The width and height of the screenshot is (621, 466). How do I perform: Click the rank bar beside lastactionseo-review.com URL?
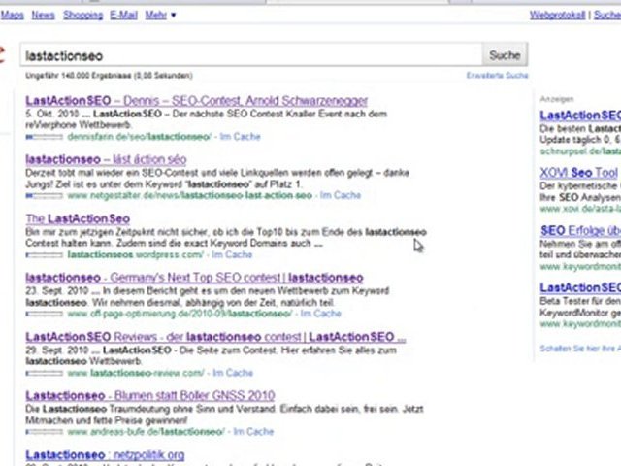tap(45, 373)
